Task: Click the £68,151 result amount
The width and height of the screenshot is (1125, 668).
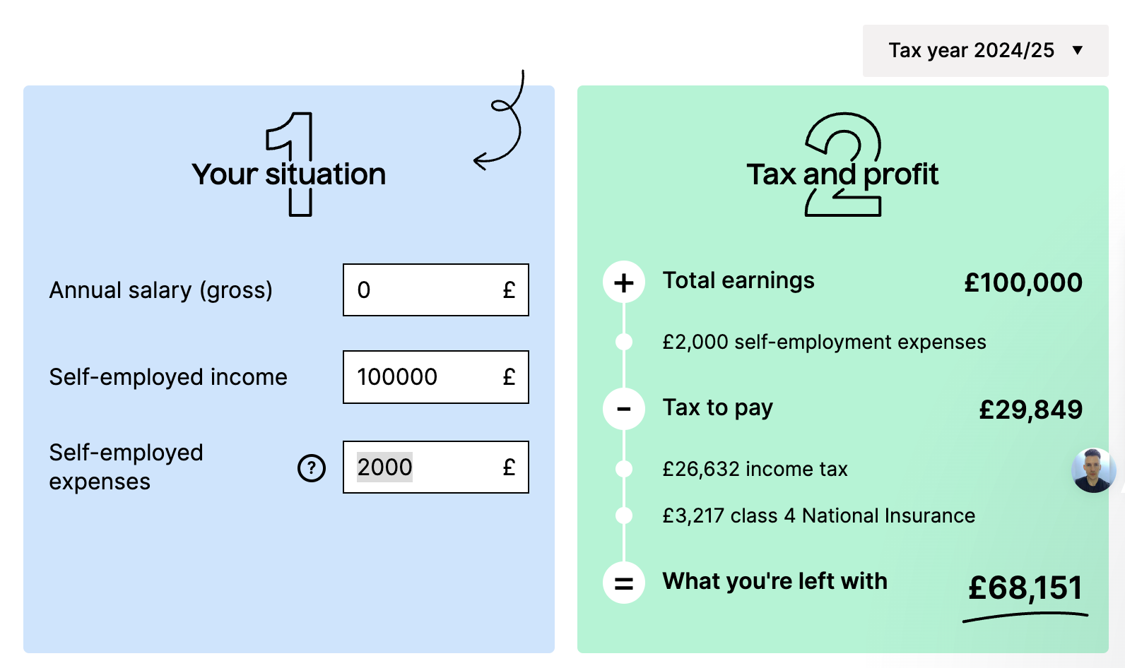Action: point(1025,588)
